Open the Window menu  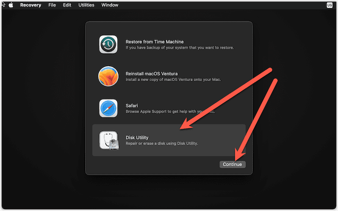coord(110,5)
